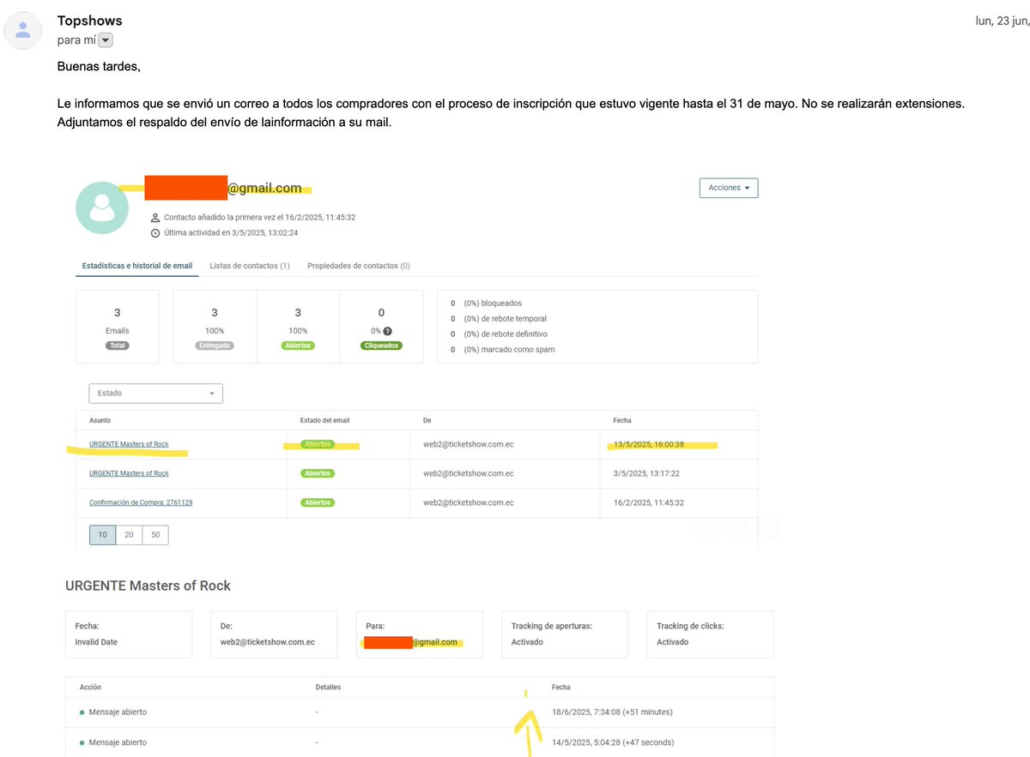Click the first table's 'Fecha' column header

click(622, 420)
